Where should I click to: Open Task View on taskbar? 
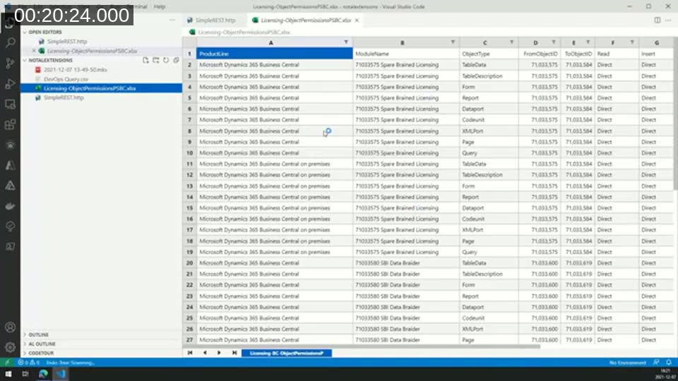25,374
